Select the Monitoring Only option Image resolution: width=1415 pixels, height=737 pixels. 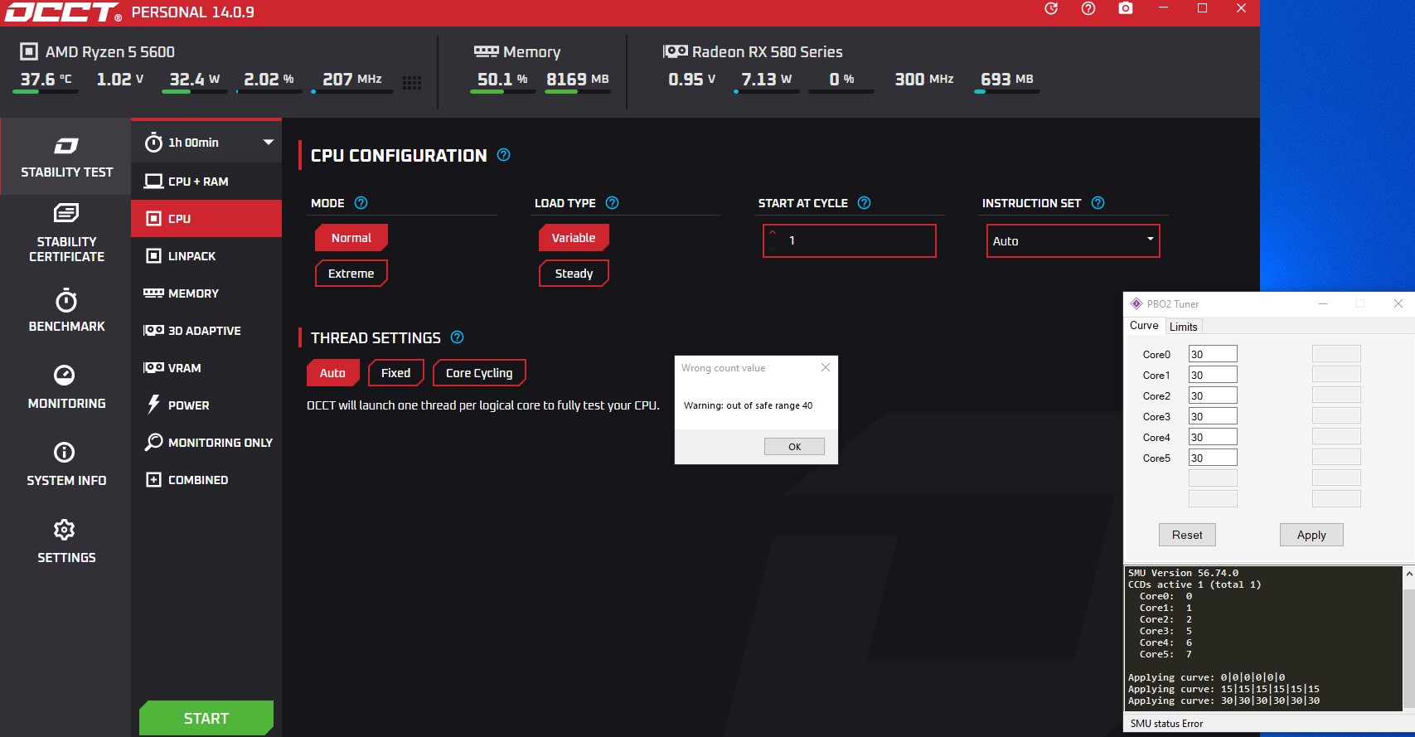pyautogui.click(x=206, y=443)
